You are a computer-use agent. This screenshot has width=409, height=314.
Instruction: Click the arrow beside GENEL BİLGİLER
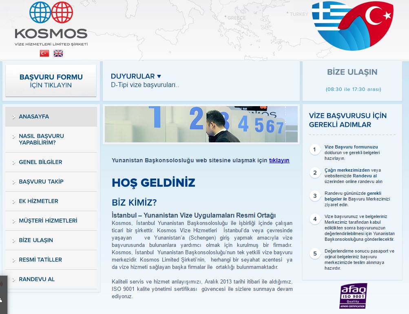point(14,163)
